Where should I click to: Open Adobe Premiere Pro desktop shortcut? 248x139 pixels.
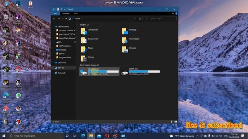18,19
